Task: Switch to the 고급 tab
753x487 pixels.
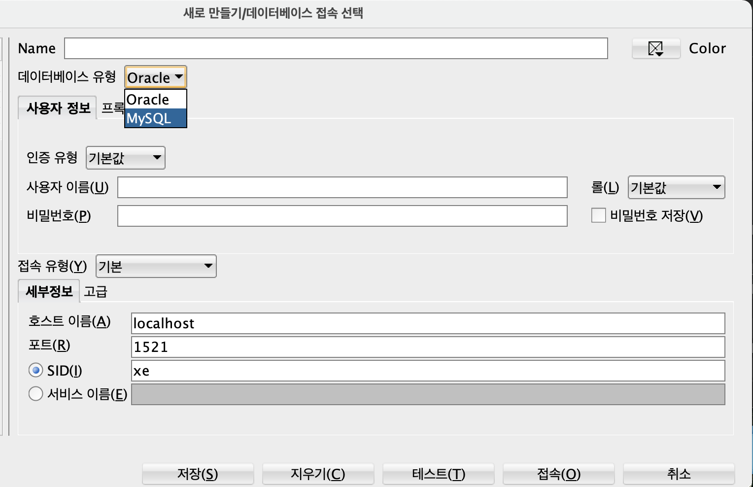Action: (96, 291)
